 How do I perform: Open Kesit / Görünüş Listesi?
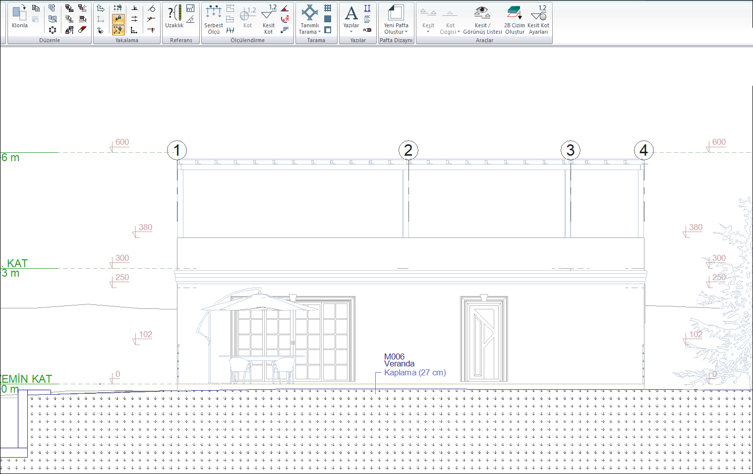(482, 20)
